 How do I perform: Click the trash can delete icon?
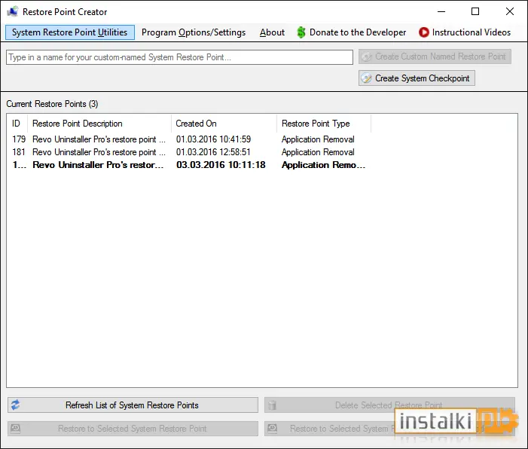(x=272, y=405)
